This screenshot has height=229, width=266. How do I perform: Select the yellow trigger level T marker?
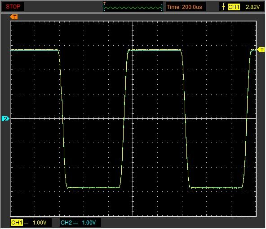261,50
